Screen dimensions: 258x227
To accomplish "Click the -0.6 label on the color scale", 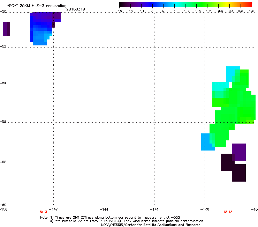I will [197, 11].
